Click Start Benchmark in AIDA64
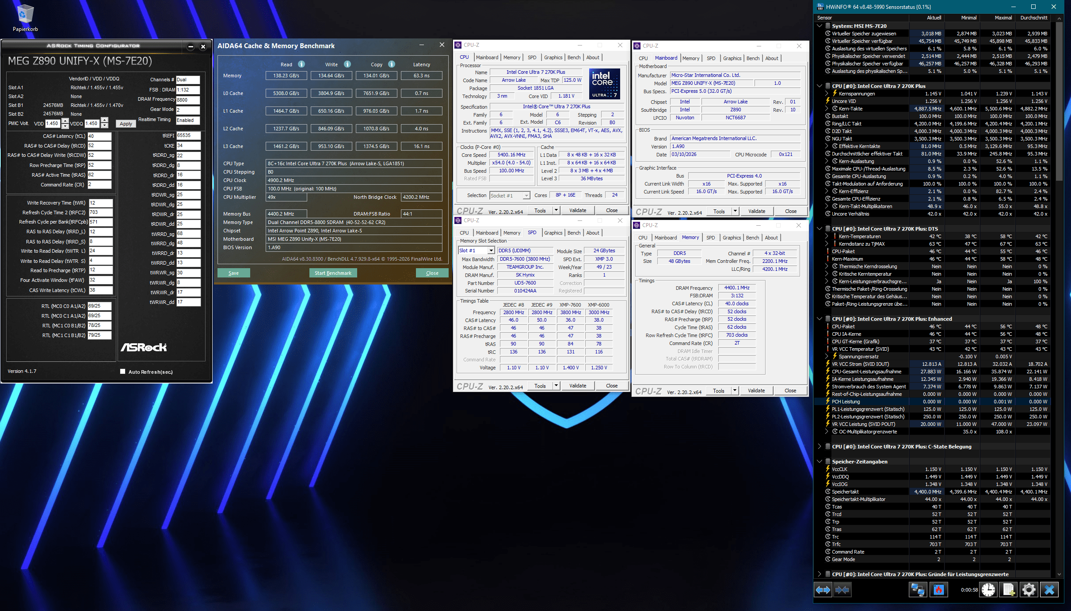The height and width of the screenshot is (611, 1071). (x=333, y=273)
